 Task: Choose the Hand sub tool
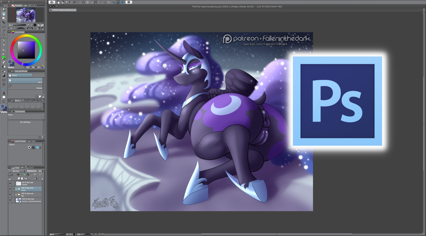tap(25, 81)
